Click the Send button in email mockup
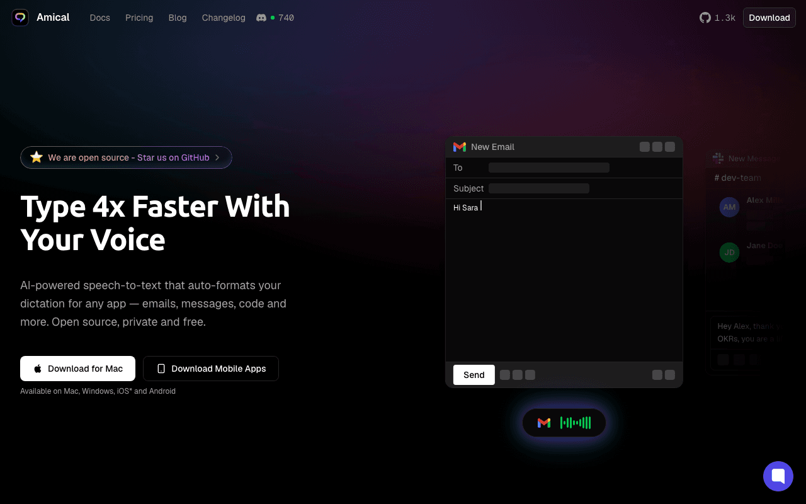Screen dimensions: 806x504 [474, 375]
